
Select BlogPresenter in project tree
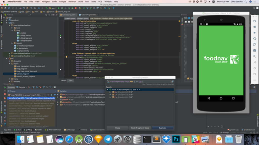pos(26,41)
